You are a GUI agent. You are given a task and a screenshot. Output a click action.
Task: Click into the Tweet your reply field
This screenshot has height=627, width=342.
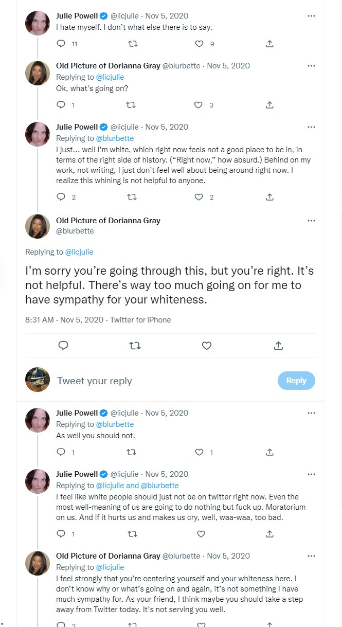point(165,381)
